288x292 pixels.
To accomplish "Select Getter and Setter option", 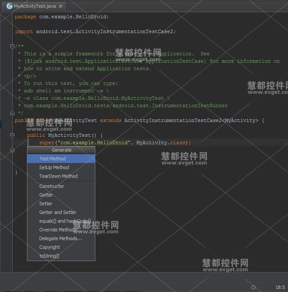I will coord(61,212).
